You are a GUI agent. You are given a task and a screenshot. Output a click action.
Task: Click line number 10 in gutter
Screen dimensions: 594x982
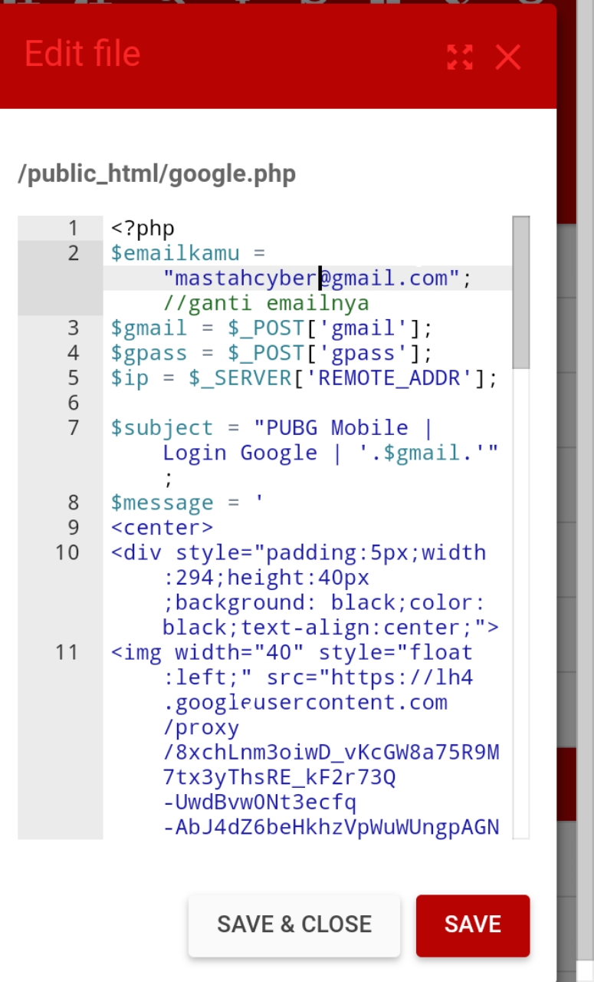coord(67,552)
